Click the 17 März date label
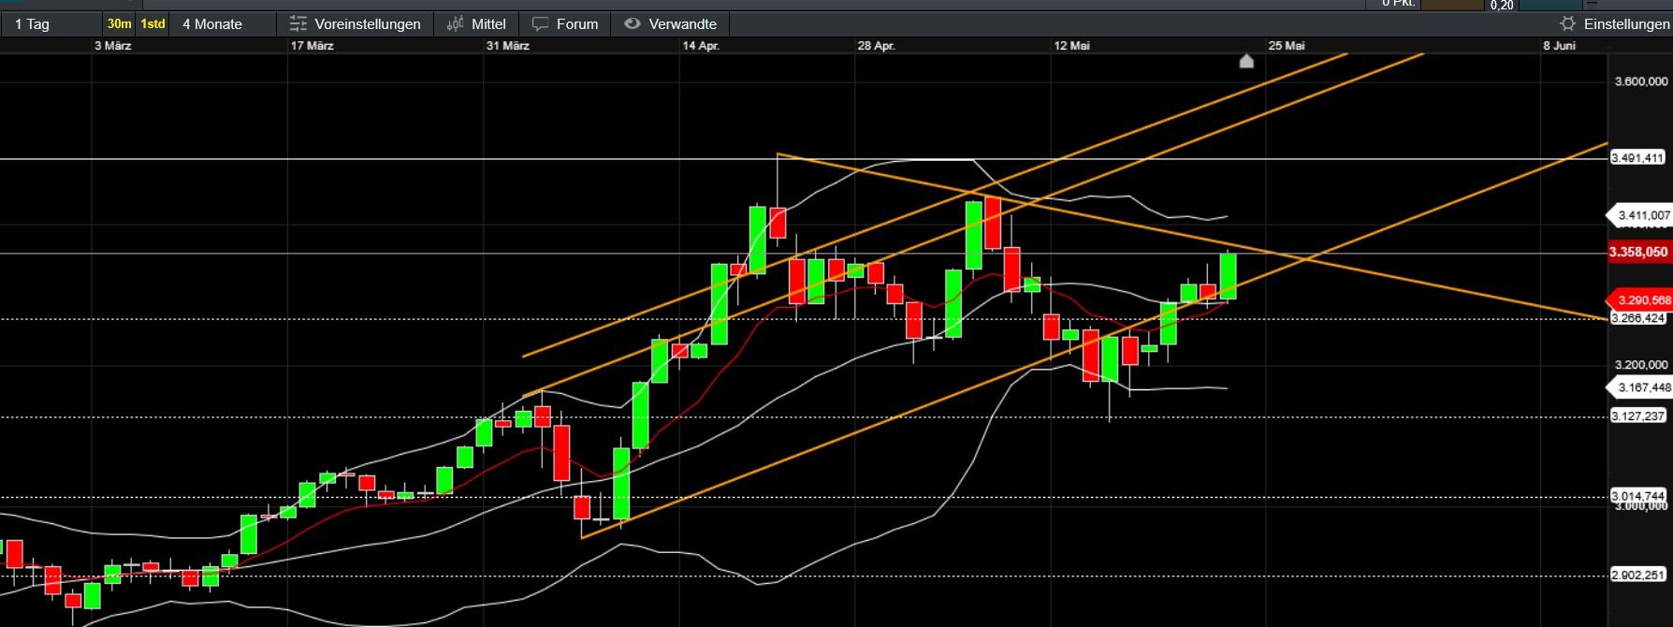Screen dimensions: 1673x627 (313, 46)
